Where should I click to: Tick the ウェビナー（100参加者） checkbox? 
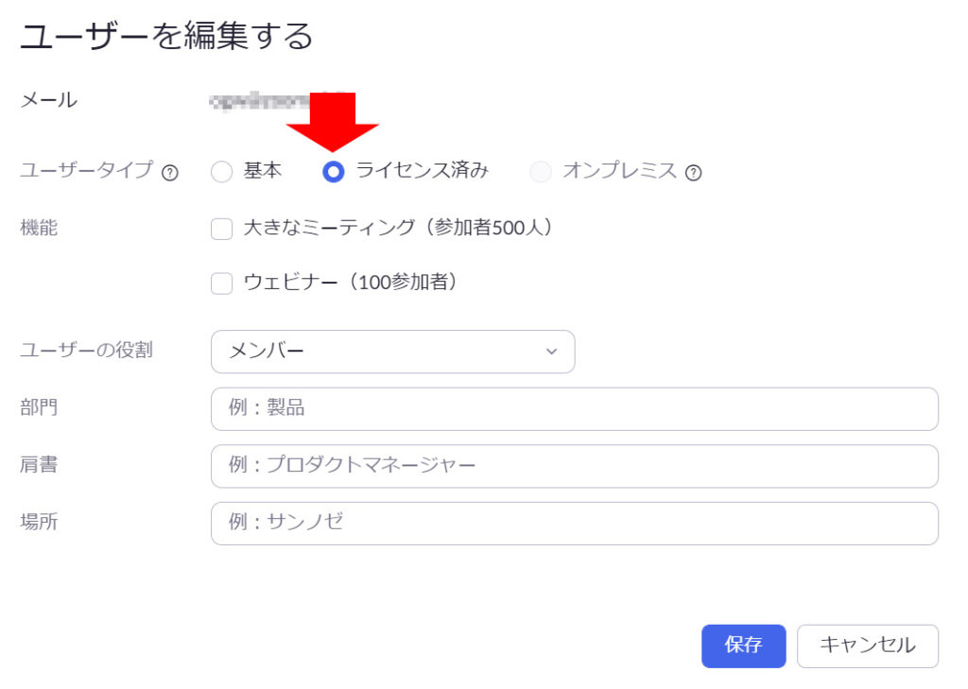click(x=221, y=284)
